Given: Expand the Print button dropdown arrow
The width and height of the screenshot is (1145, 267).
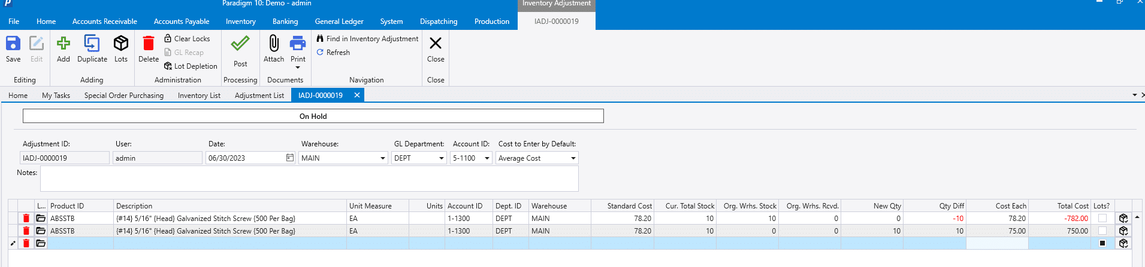Looking at the screenshot, I should click(298, 67).
